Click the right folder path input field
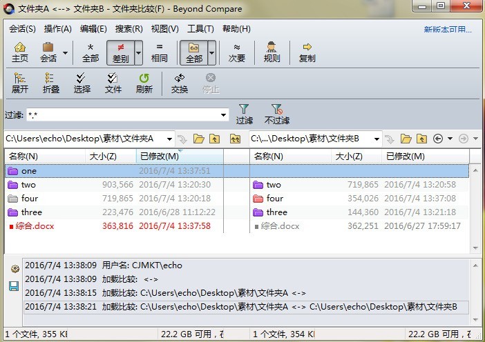 coord(310,139)
